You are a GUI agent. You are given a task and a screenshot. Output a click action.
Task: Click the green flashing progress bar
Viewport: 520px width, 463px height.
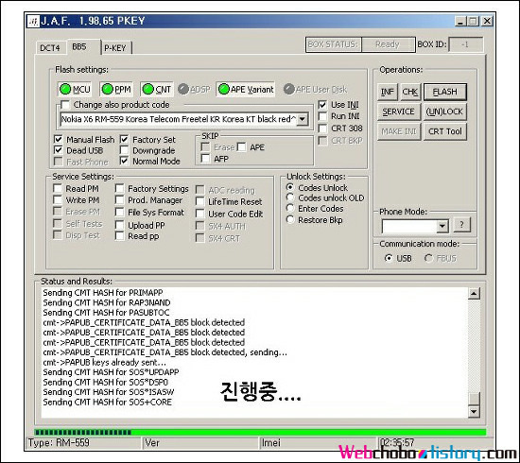pos(260,432)
